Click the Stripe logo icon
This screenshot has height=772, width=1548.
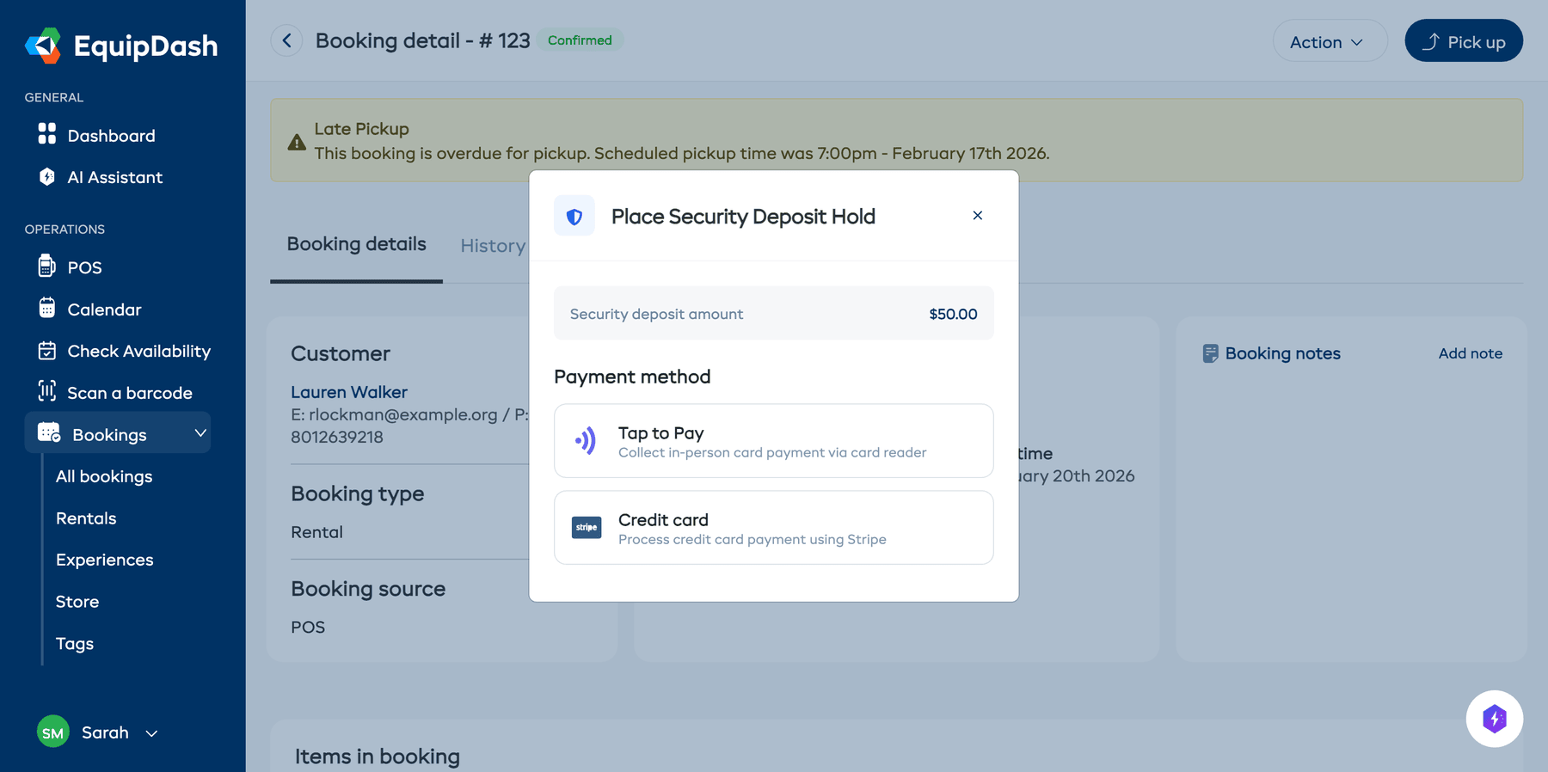[x=587, y=527]
